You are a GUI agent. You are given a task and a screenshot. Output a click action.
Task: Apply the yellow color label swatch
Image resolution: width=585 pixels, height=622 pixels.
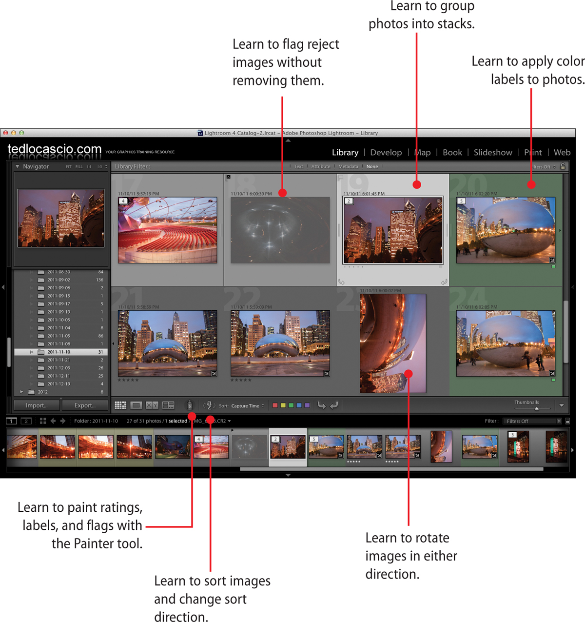(x=283, y=405)
